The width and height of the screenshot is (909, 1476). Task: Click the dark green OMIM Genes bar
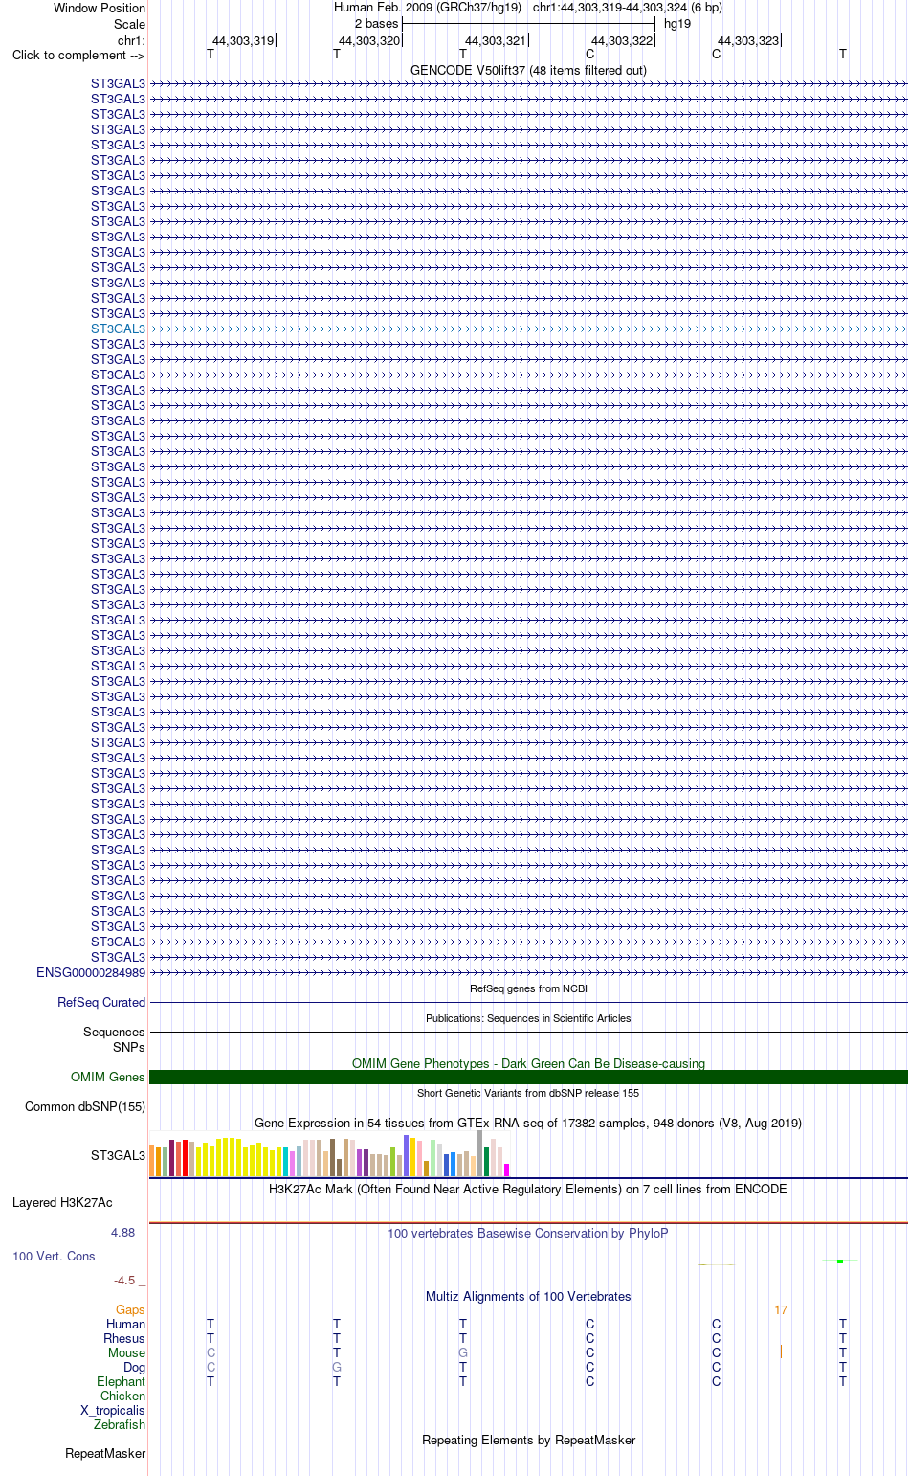[x=528, y=1077]
